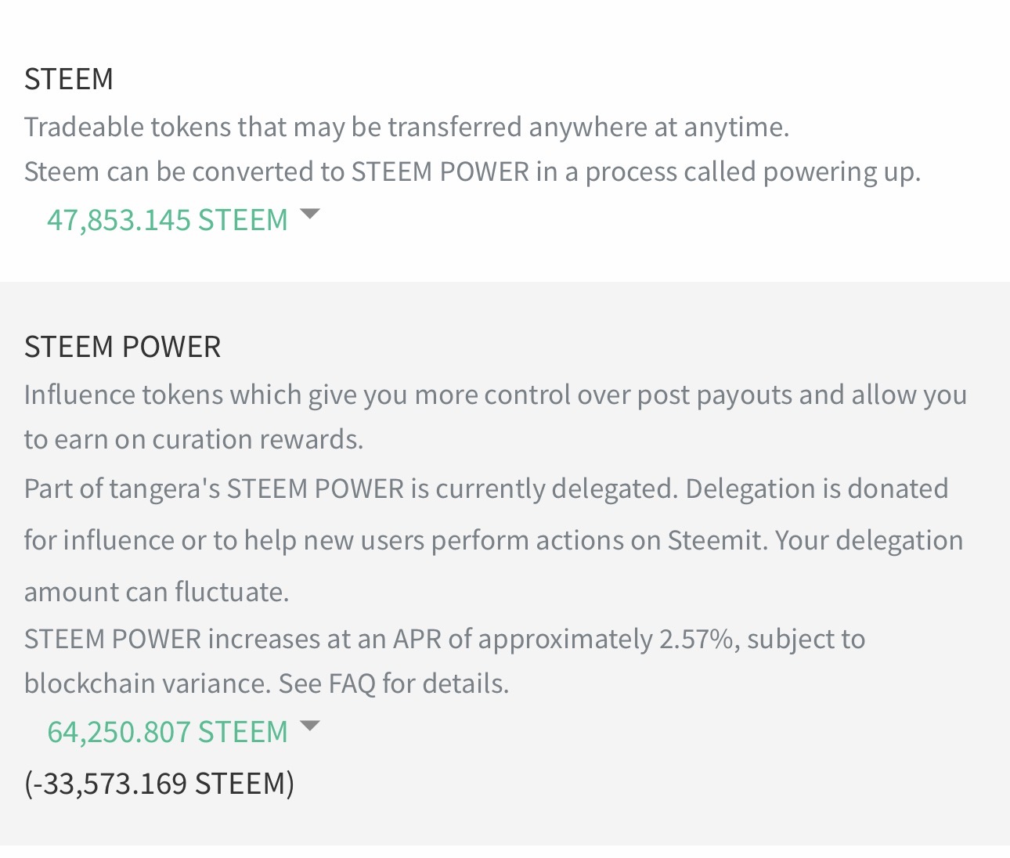Click the STEEM section heading
Viewport: 1010px width, 858px height.
click(69, 79)
